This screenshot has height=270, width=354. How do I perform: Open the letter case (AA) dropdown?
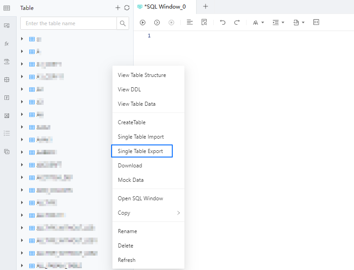point(258,22)
